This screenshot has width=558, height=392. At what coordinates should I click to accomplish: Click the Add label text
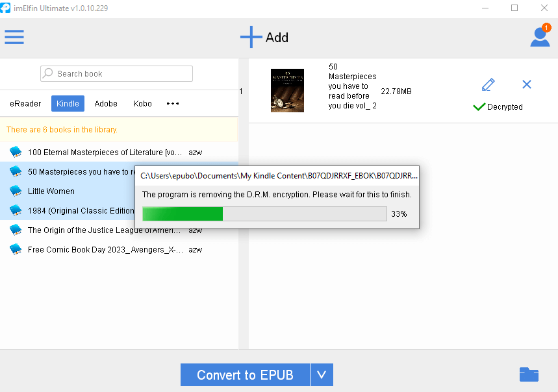click(x=277, y=37)
